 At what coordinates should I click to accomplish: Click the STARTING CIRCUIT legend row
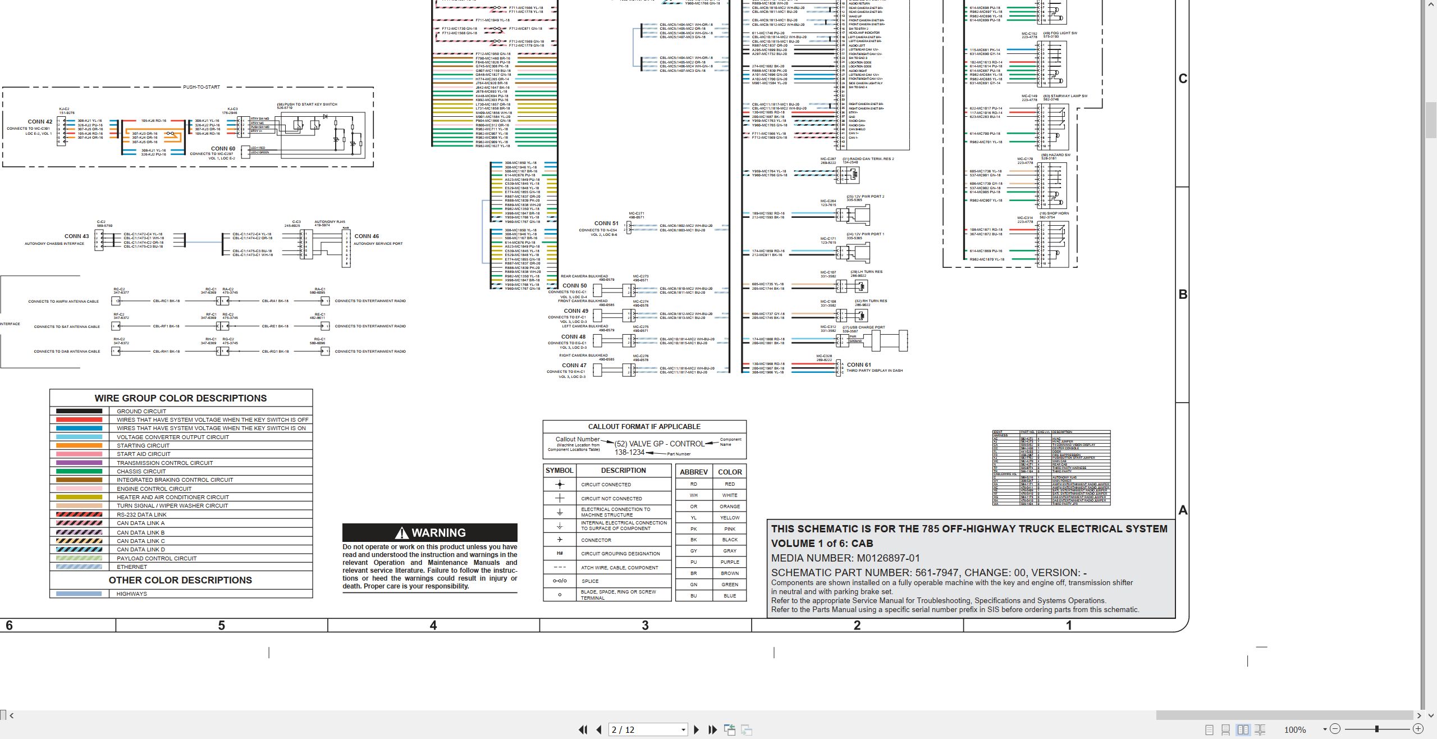(x=181, y=445)
